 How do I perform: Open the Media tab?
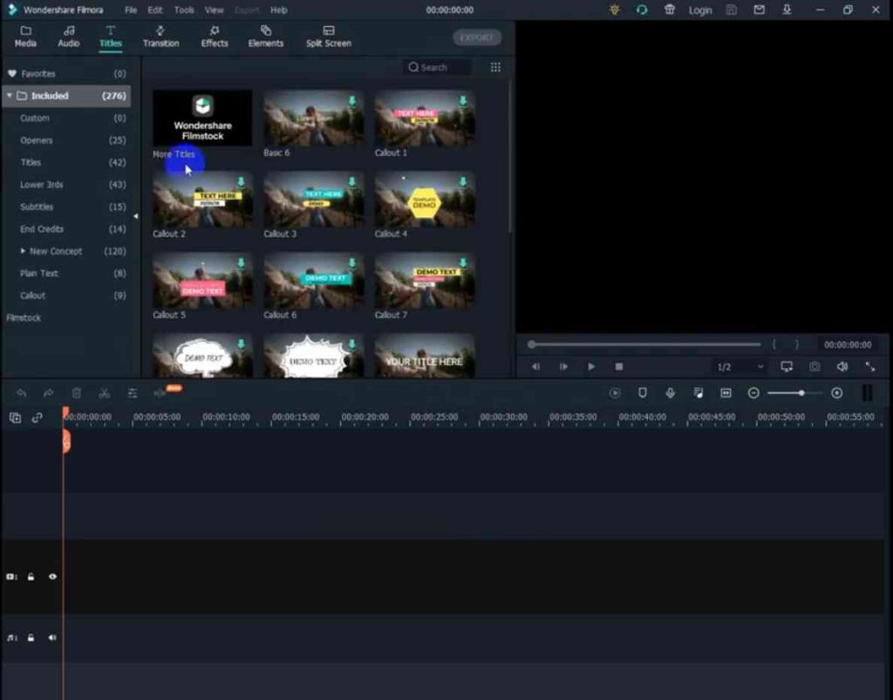coord(25,37)
